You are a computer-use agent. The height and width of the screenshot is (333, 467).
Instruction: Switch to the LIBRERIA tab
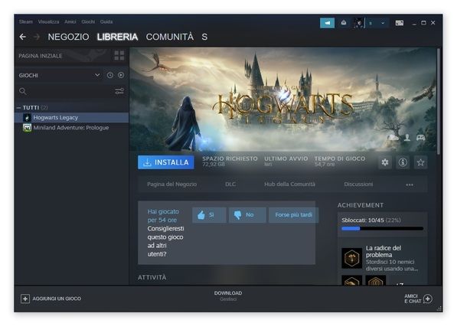[x=117, y=37]
